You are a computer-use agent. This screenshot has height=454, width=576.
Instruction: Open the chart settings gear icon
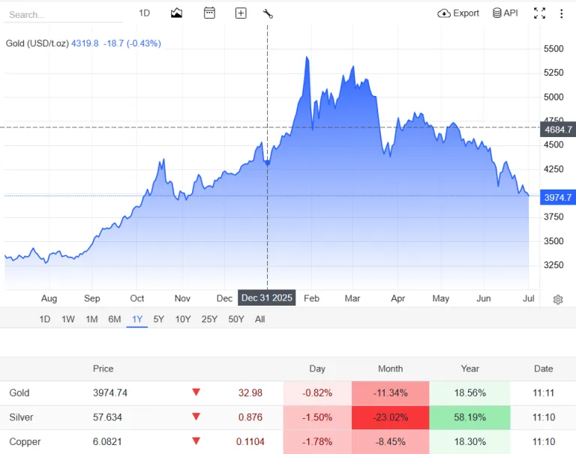[x=558, y=300]
